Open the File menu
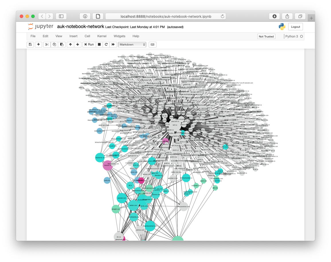The image size is (331, 262). coord(33,36)
